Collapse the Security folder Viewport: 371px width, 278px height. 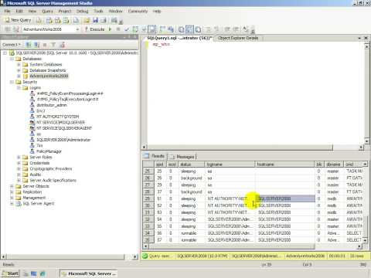[12, 82]
